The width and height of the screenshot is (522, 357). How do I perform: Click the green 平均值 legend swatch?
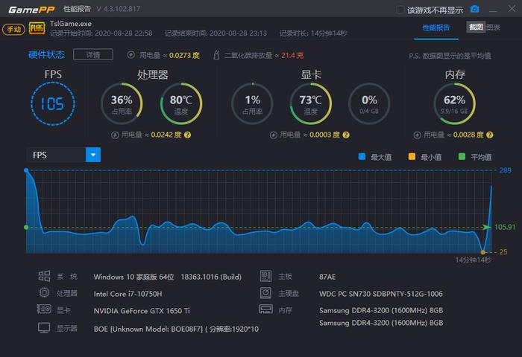point(462,156)
